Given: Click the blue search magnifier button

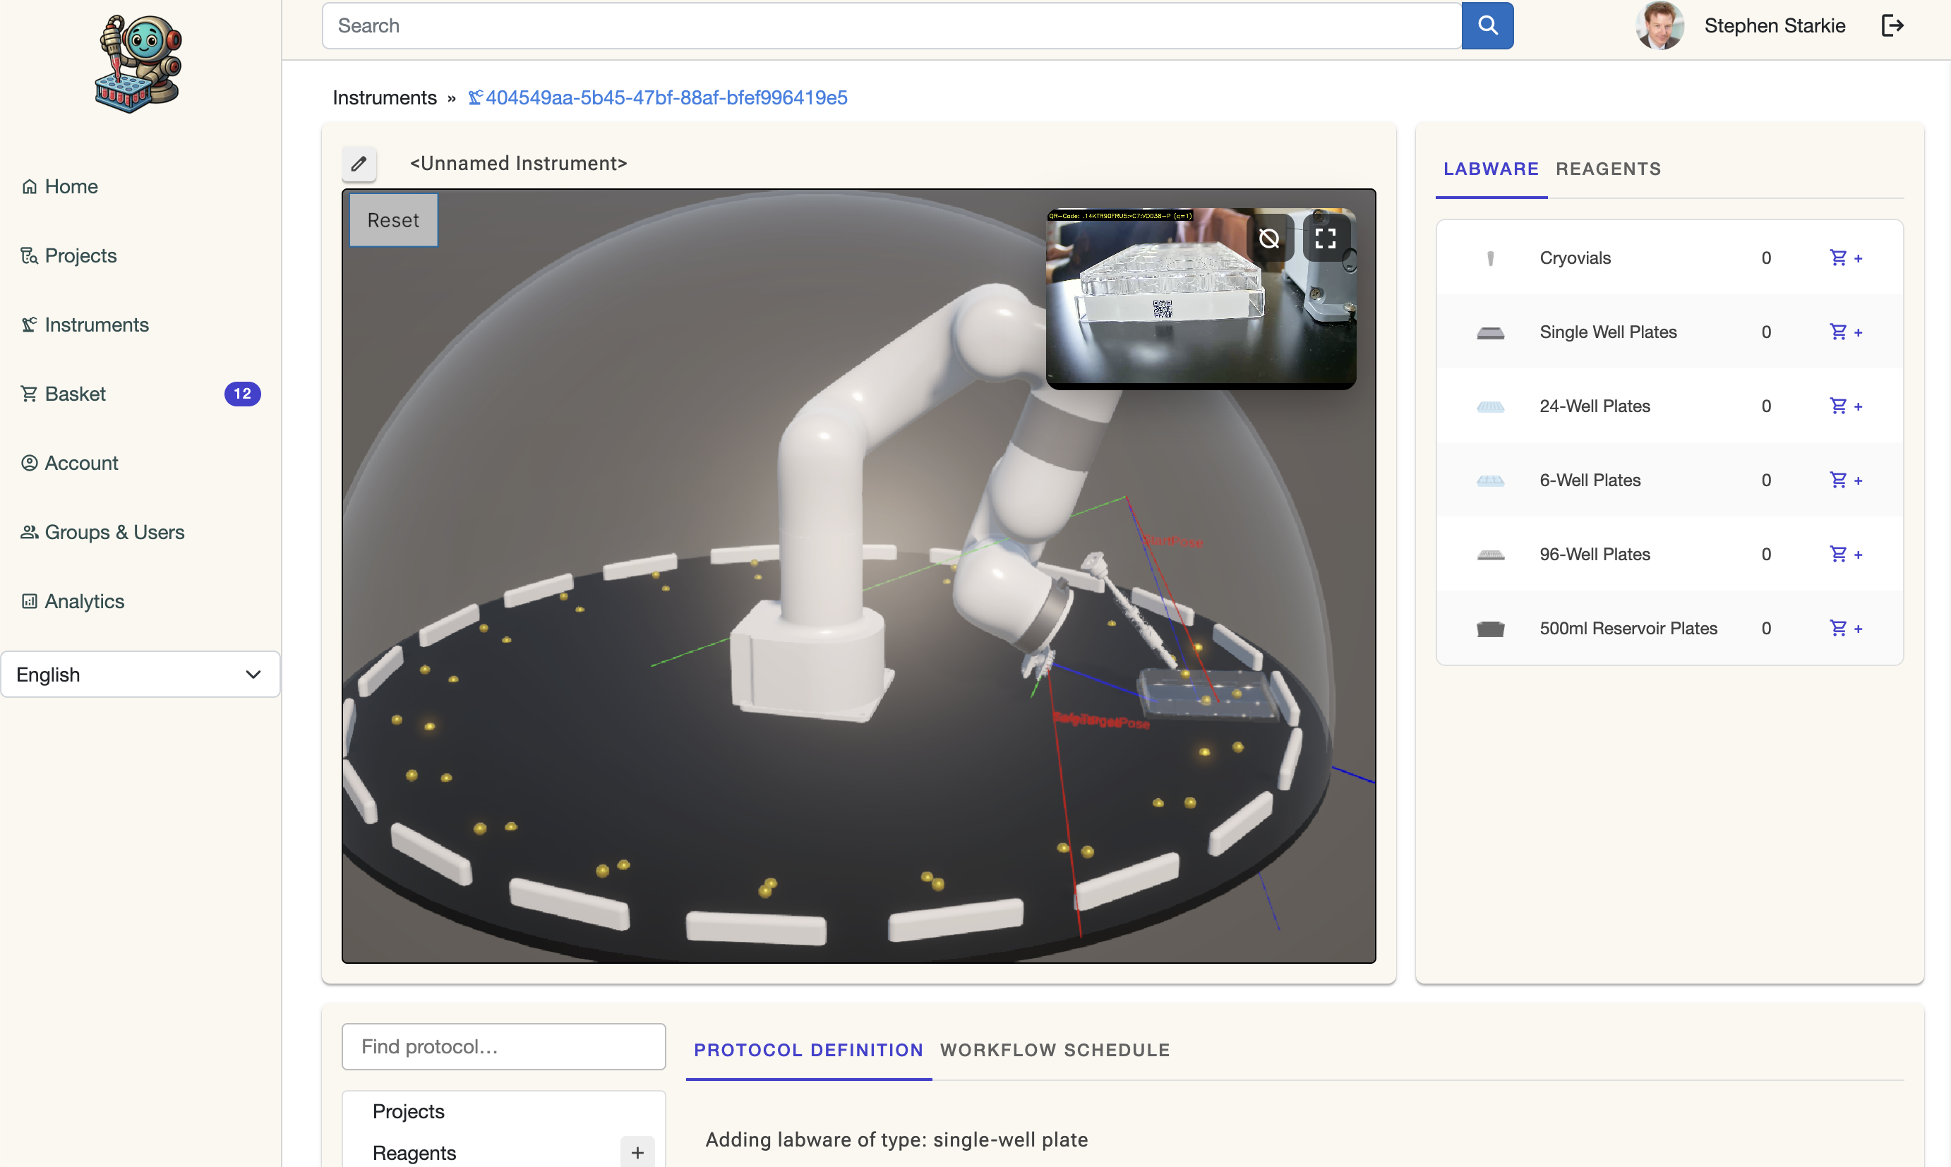Looking at the screenshot, I should (1487, 25).
